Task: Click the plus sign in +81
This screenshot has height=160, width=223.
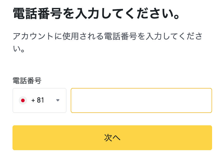Action: [x=33, y=100]
